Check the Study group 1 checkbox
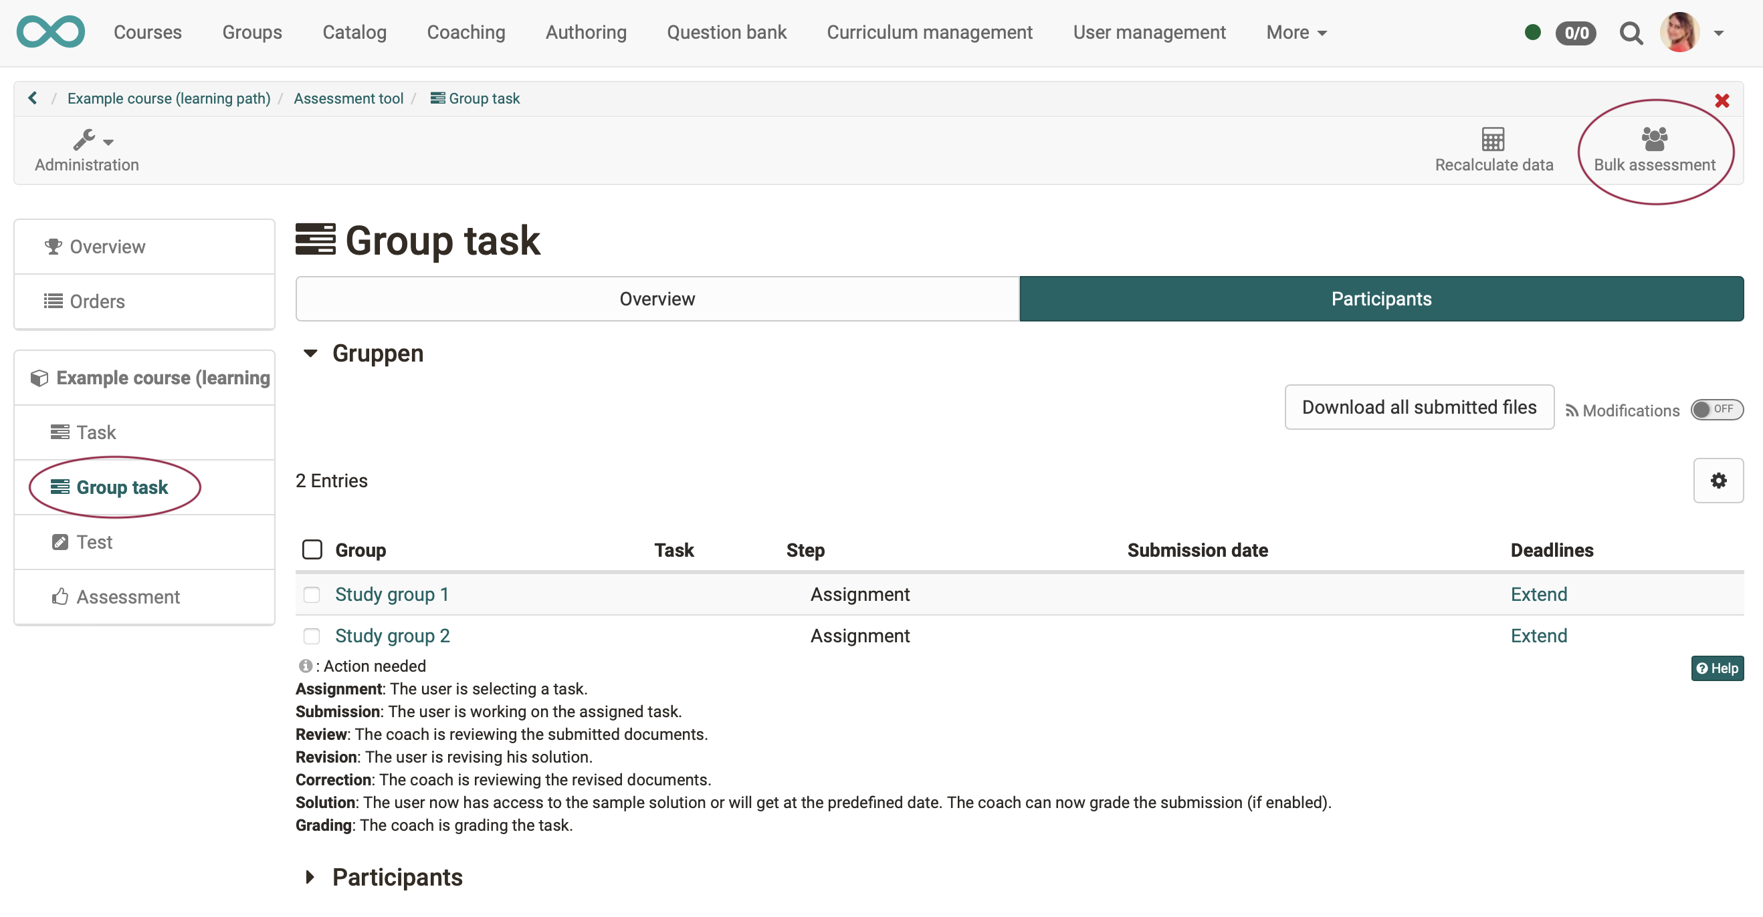 (x=313, y=594)
